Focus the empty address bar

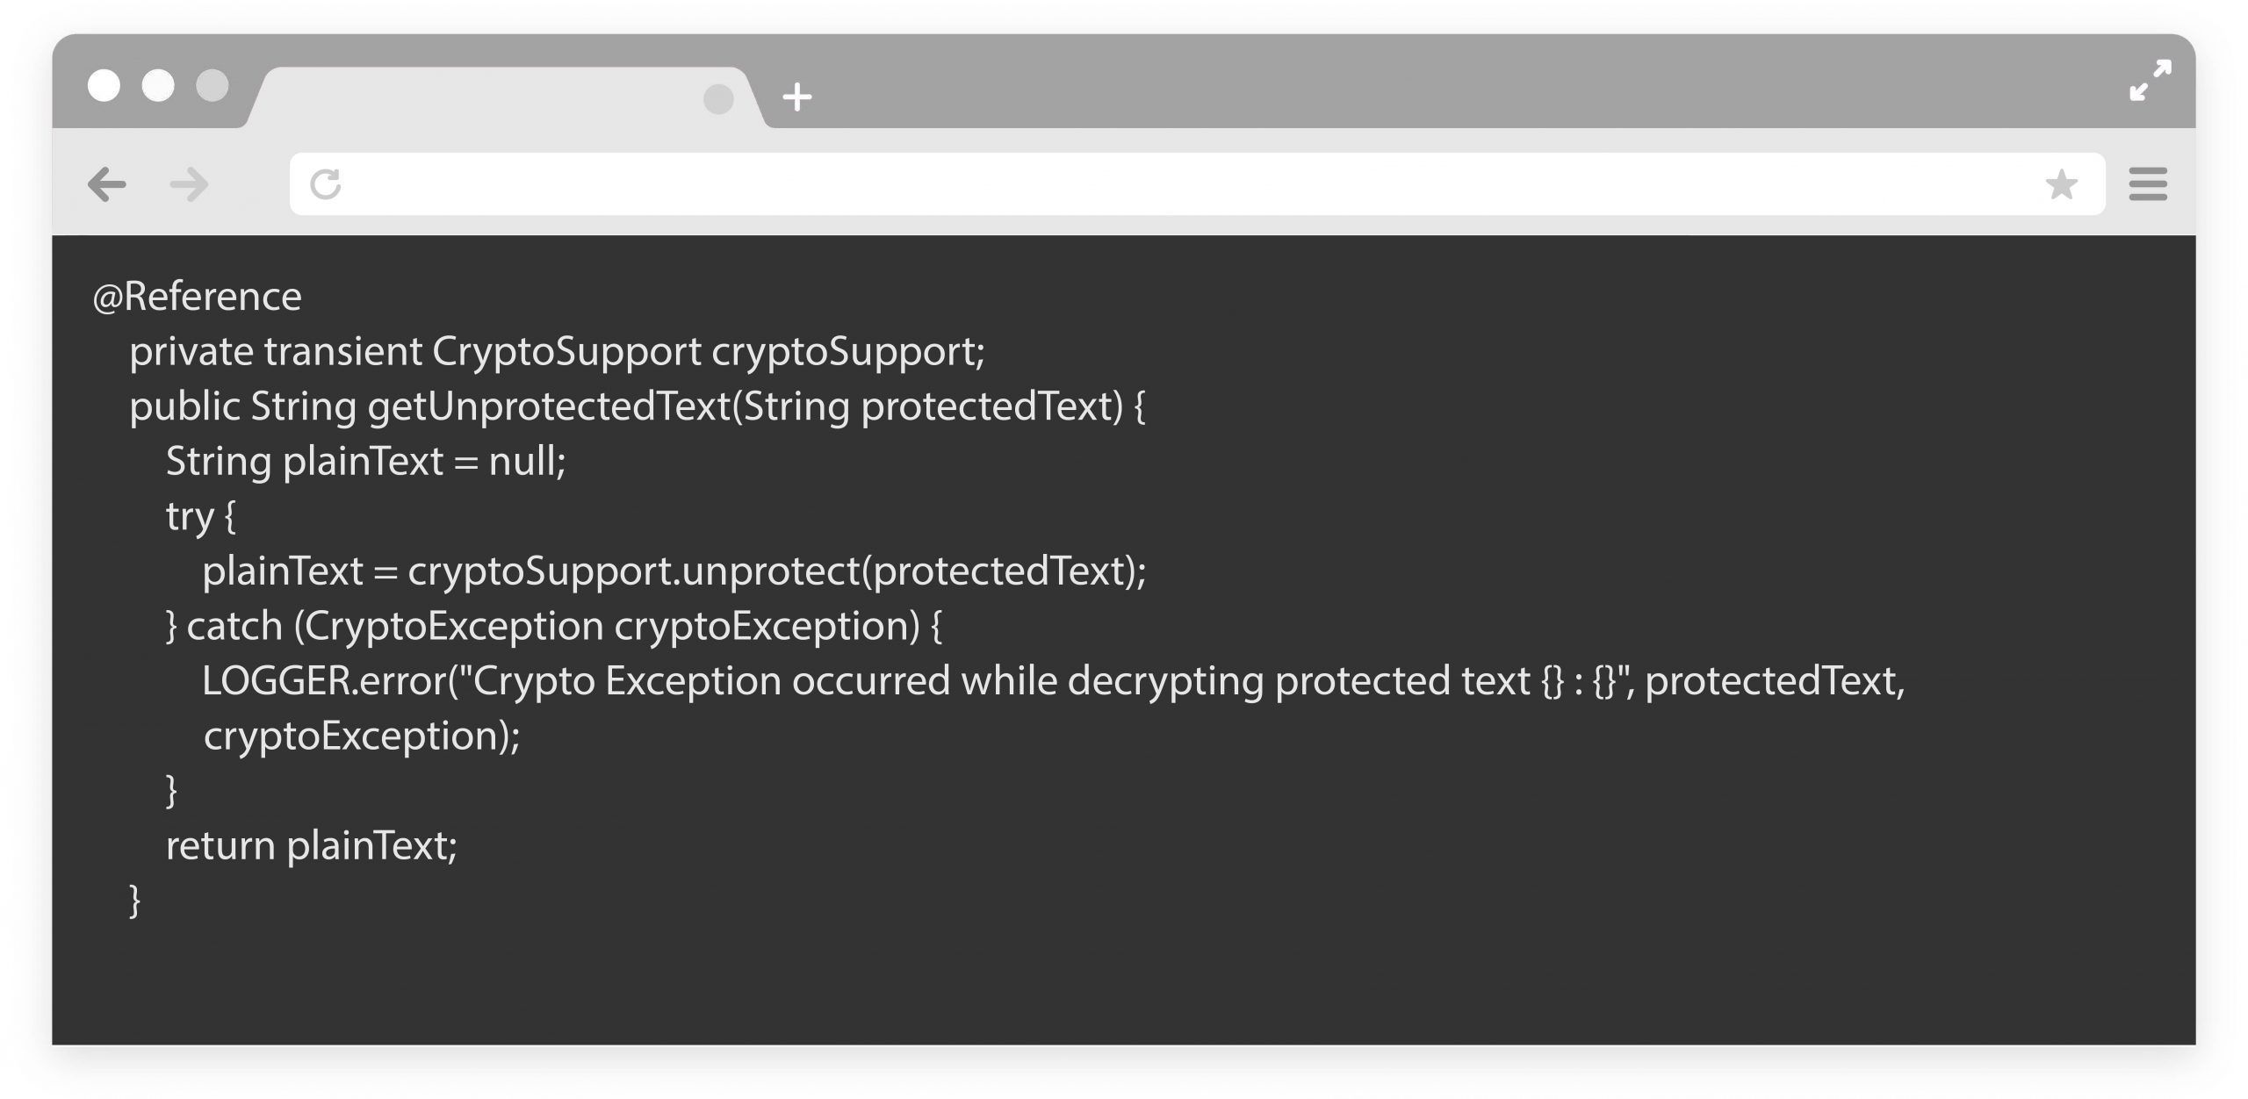click(x=1197, y=184)
